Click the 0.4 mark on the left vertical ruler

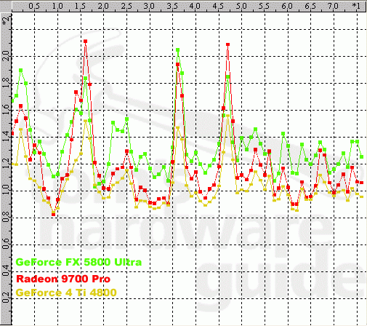pos(6,271)
